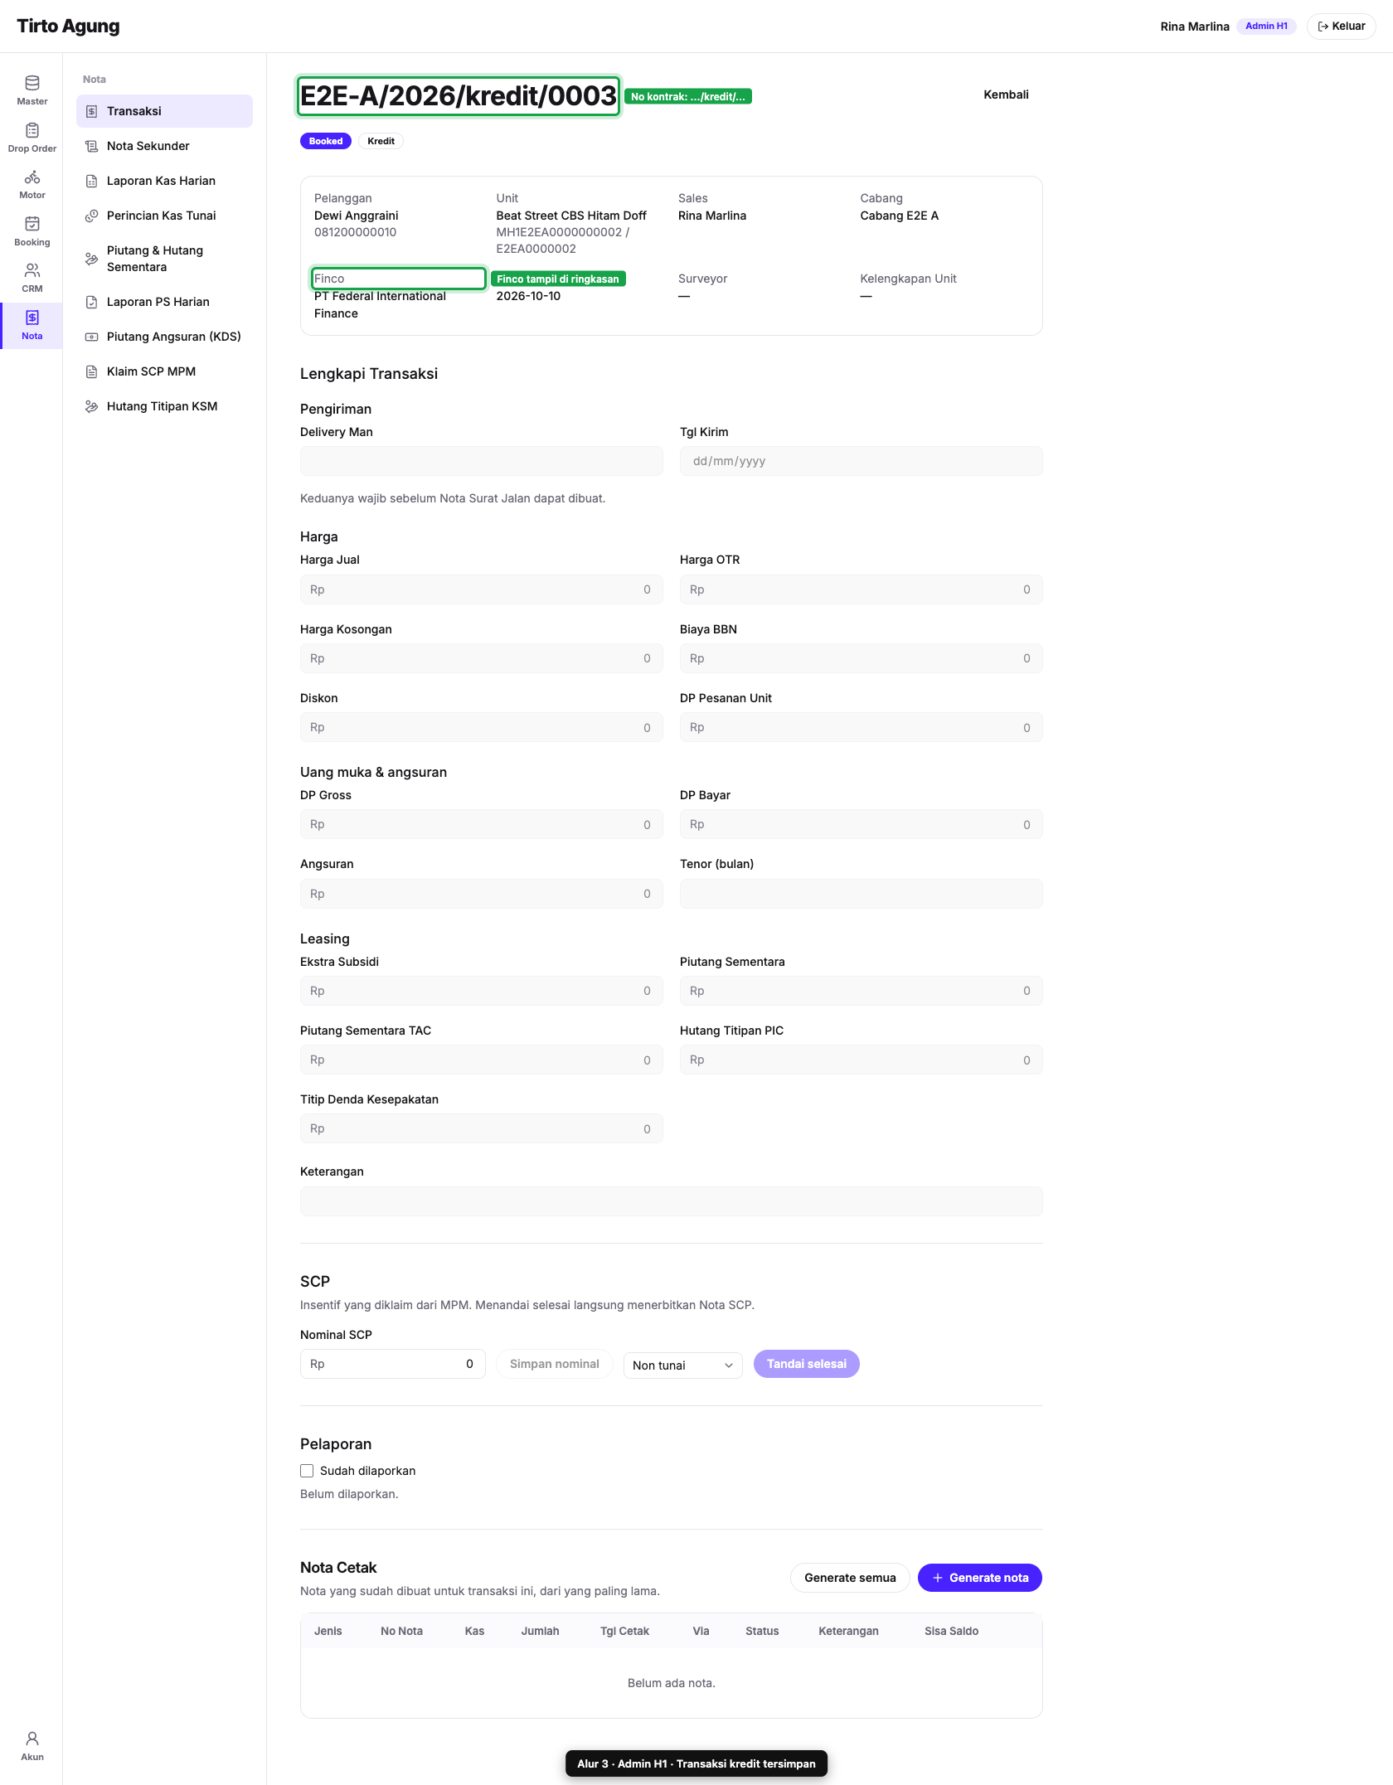The height and width of the screenshot is (1785, 1393).
Task: Click the Biaya BBN input field
Action: [x=861, y=658]
